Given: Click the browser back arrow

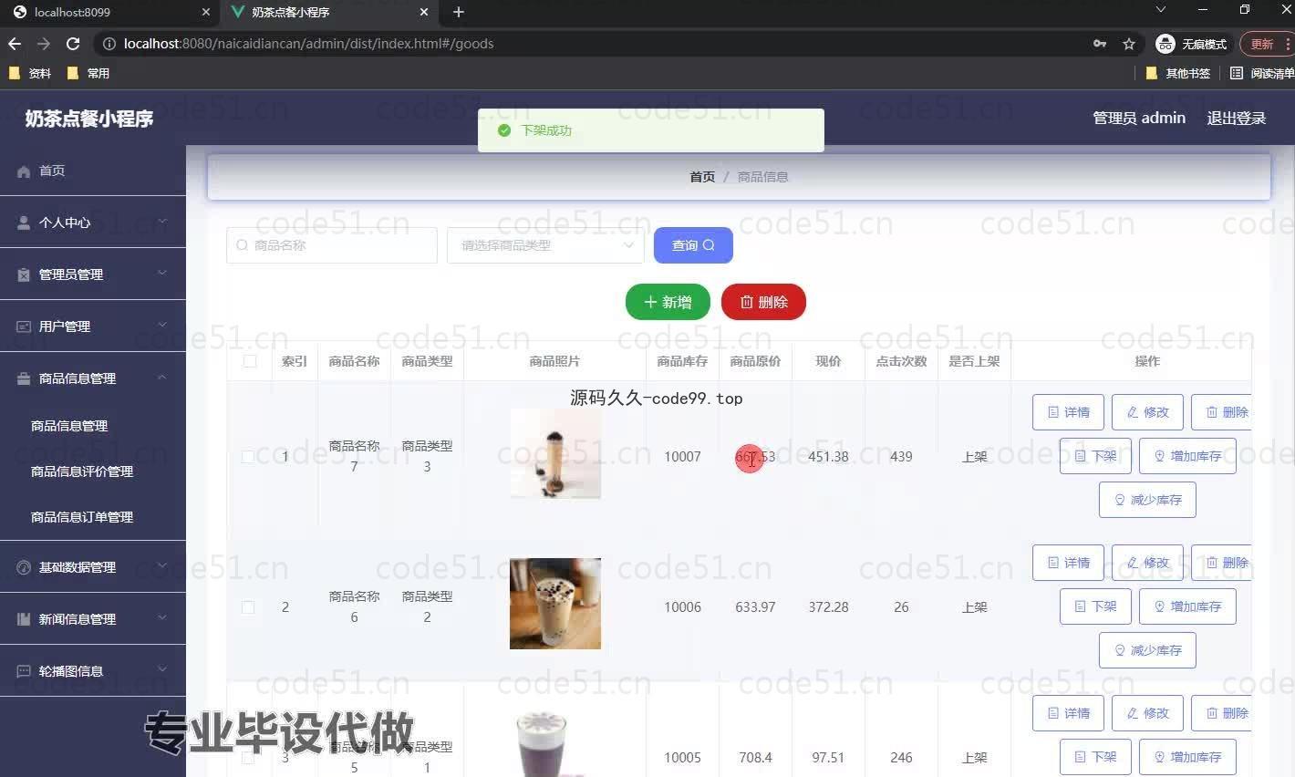Looking at the screenshot, I should [x=15, y=44].
